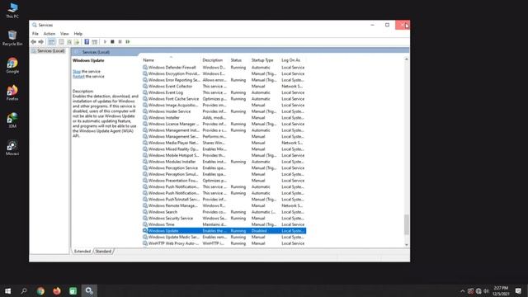This screenshot has height=297, width=528.
Task: Select the Windows Search service
Action: [224, 212]
